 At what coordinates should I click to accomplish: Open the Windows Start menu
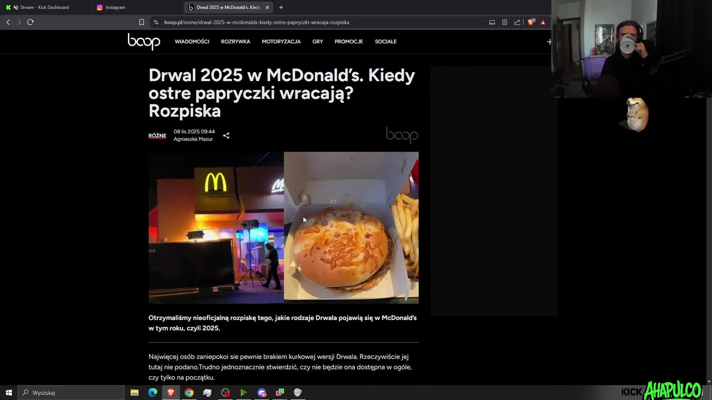(8, 393)
